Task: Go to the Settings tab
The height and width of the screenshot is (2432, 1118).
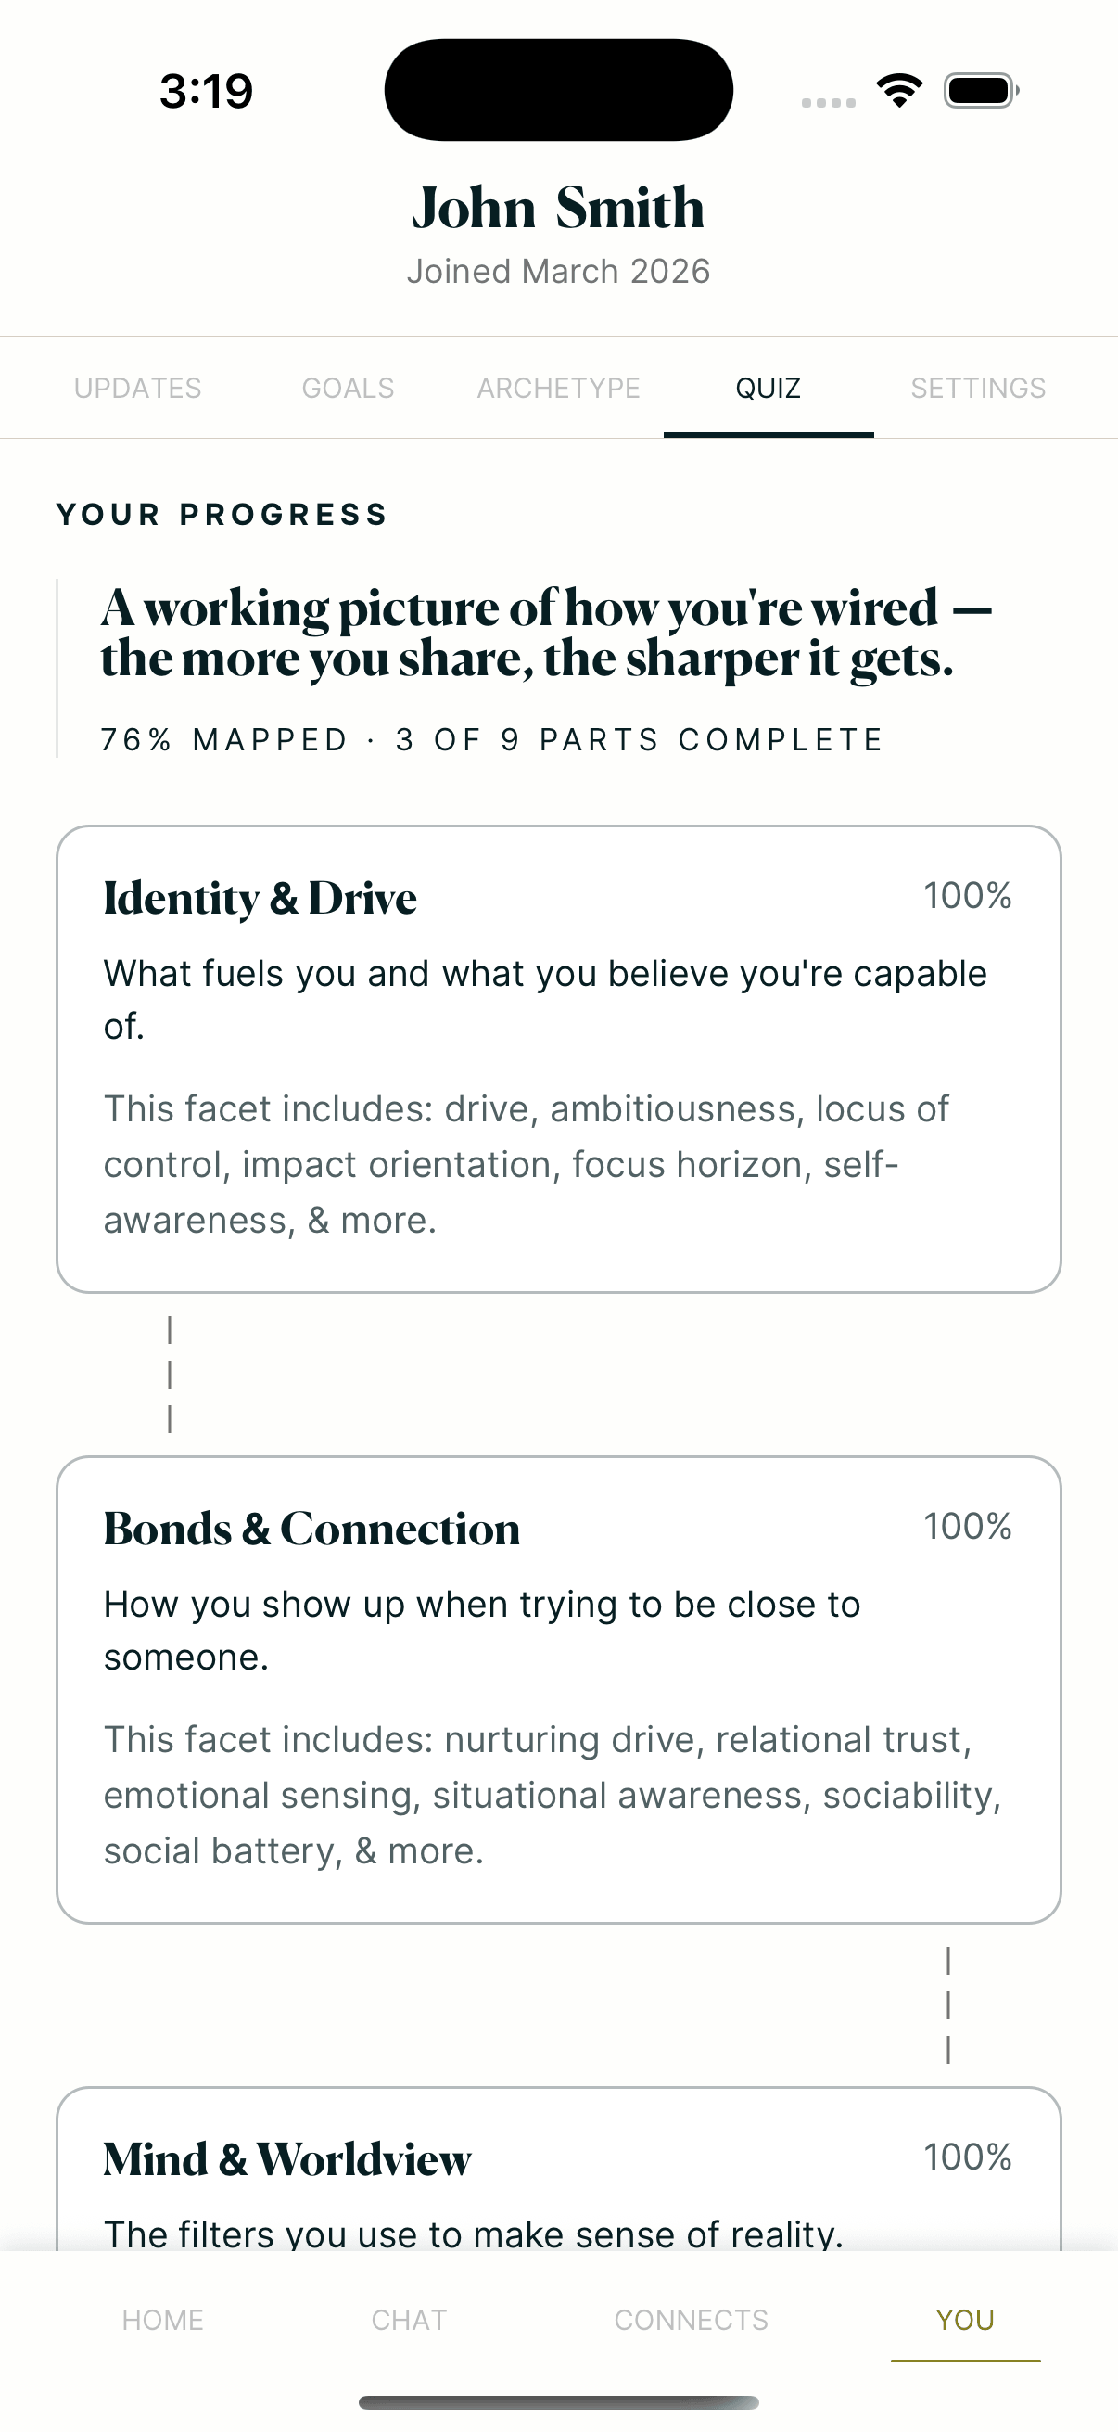Action: [978, 388]
